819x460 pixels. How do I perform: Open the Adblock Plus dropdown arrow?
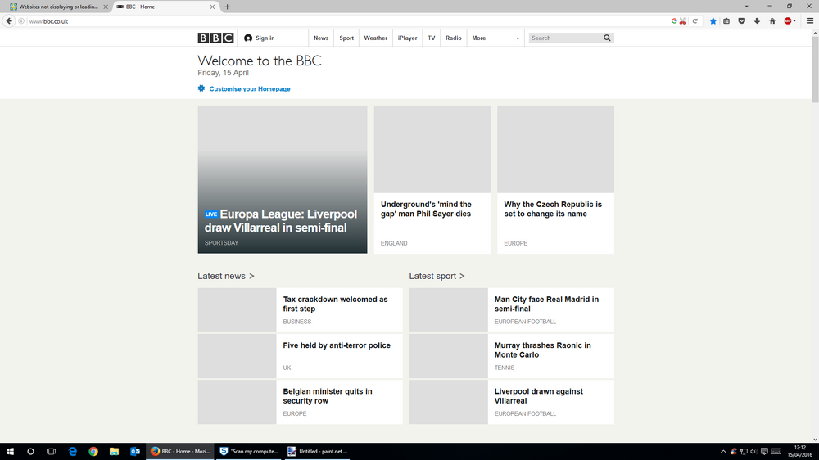point(794,21)
